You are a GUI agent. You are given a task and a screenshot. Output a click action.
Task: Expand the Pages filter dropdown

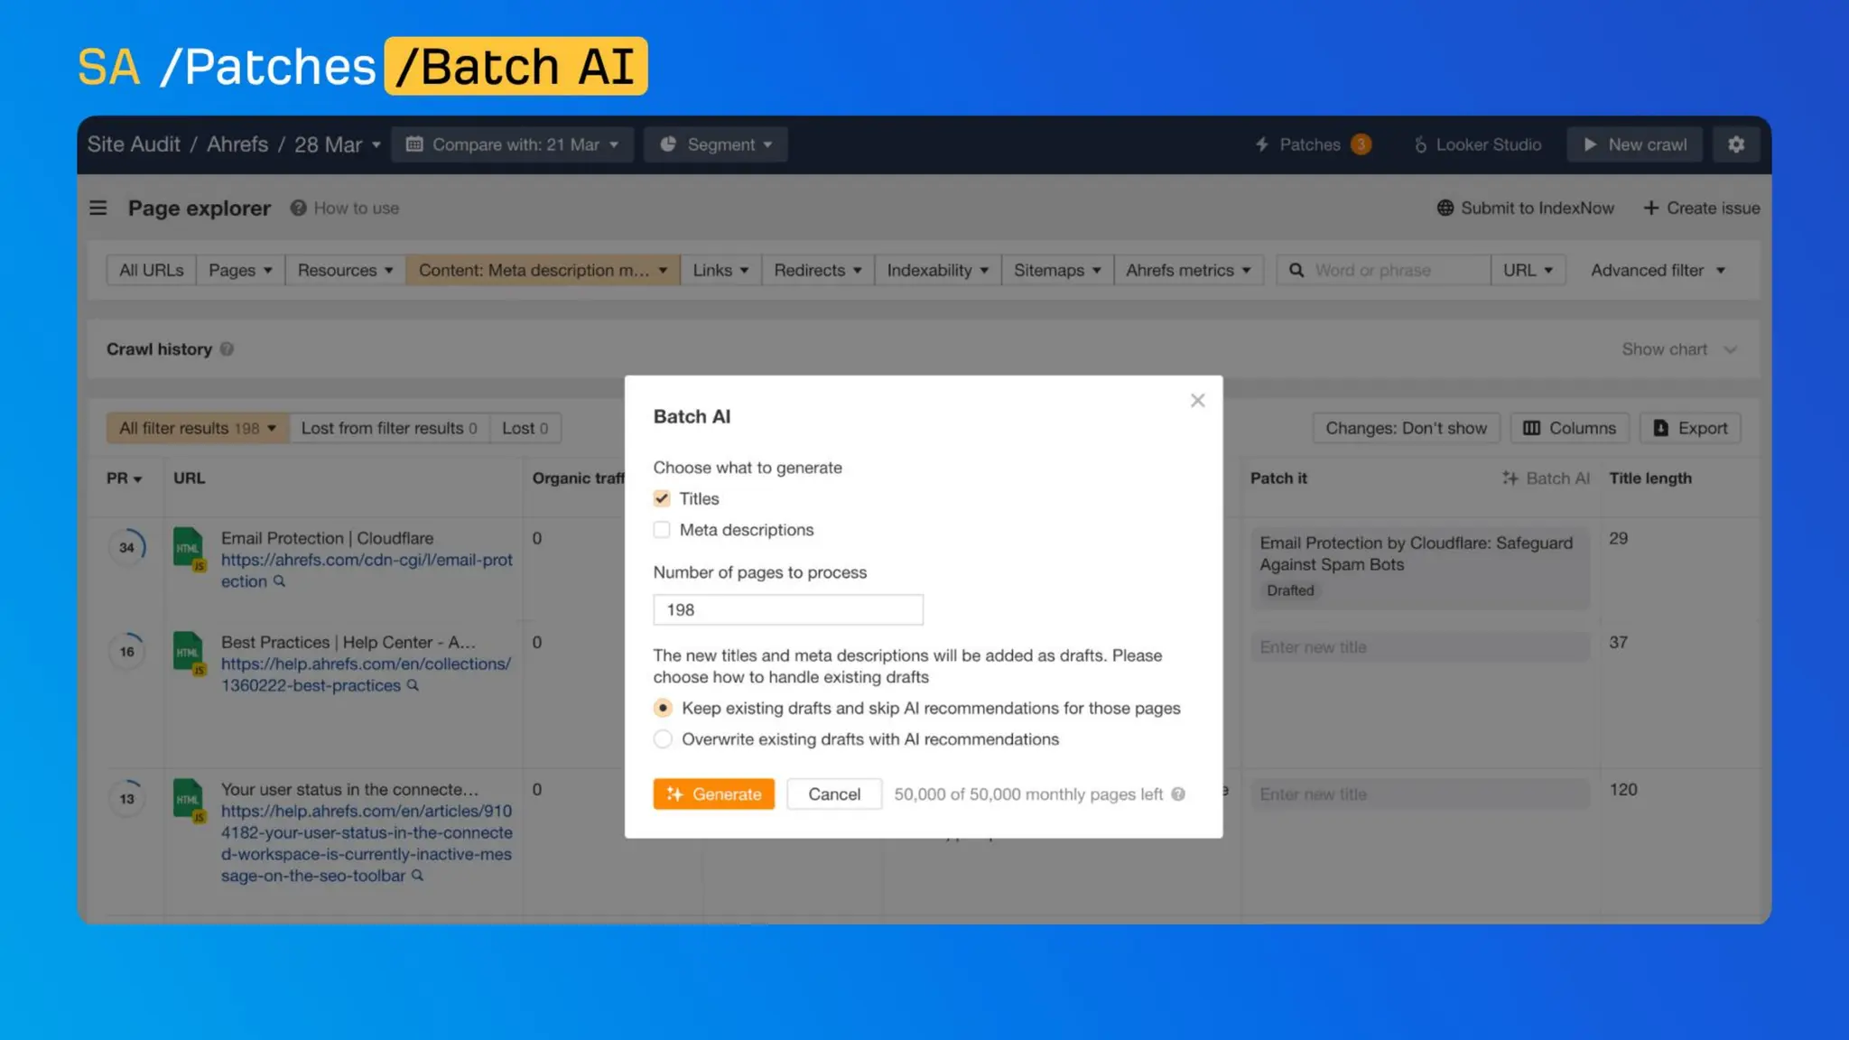240,270
